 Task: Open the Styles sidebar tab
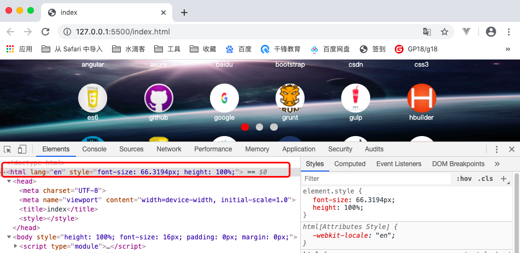tap(315, 164)
